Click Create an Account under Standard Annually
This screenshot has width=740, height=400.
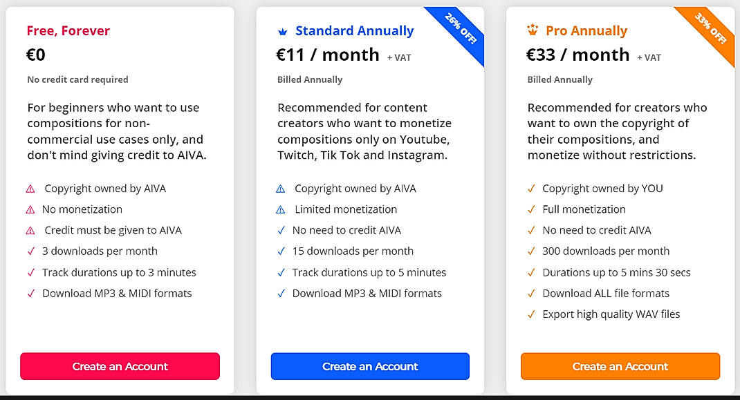[370, 366]
